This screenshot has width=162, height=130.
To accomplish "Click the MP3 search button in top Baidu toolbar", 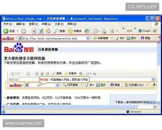I will point(120,38).
